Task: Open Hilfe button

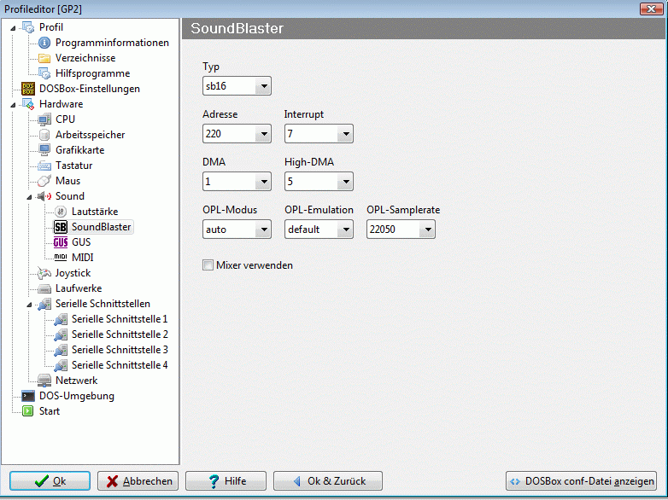Action: click(x=226, y=481)
